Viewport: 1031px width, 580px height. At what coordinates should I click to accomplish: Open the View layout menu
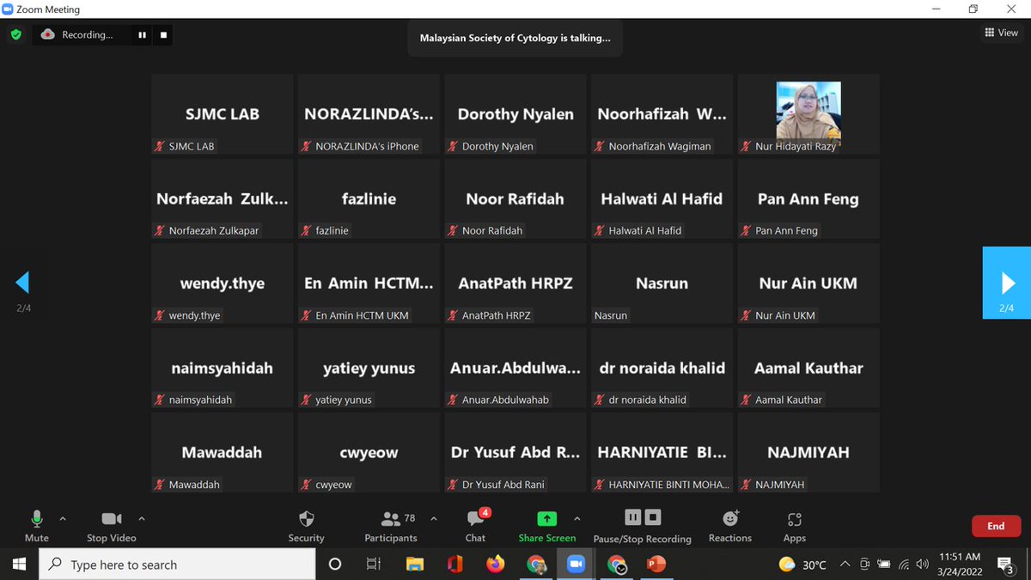1002,33
